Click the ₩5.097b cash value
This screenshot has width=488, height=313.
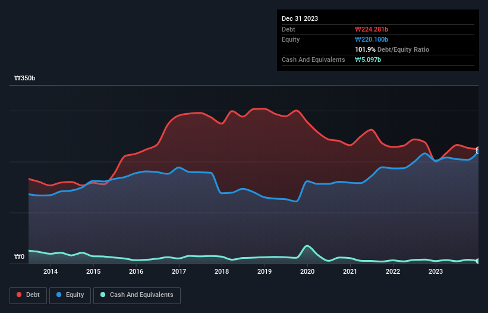(368, 60)
